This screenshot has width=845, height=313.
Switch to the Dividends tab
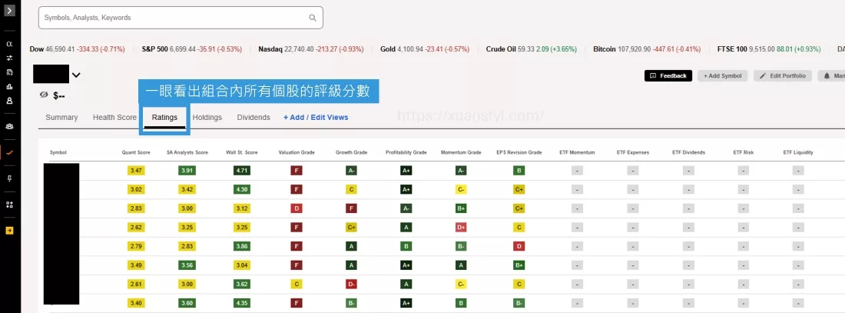253,118
